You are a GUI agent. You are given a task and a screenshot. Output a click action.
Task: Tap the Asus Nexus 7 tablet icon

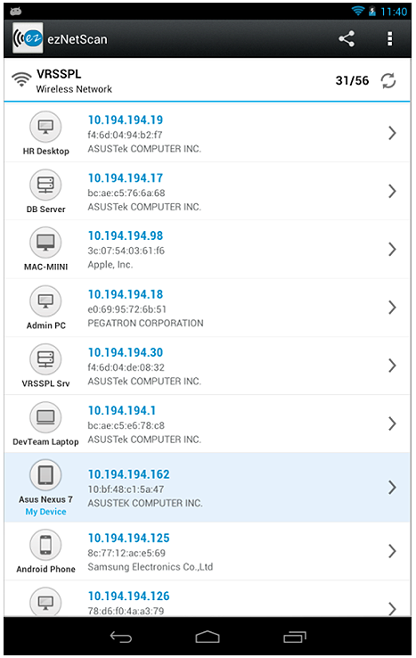tap(45, 475)
